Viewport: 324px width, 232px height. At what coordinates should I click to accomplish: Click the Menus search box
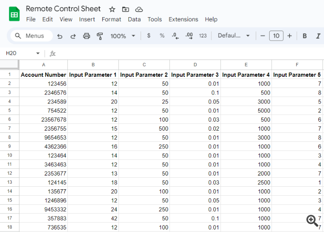click(31, 36)
